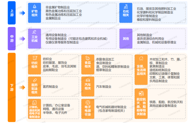Click the blue arrow next to 上游

pos(22,13)
